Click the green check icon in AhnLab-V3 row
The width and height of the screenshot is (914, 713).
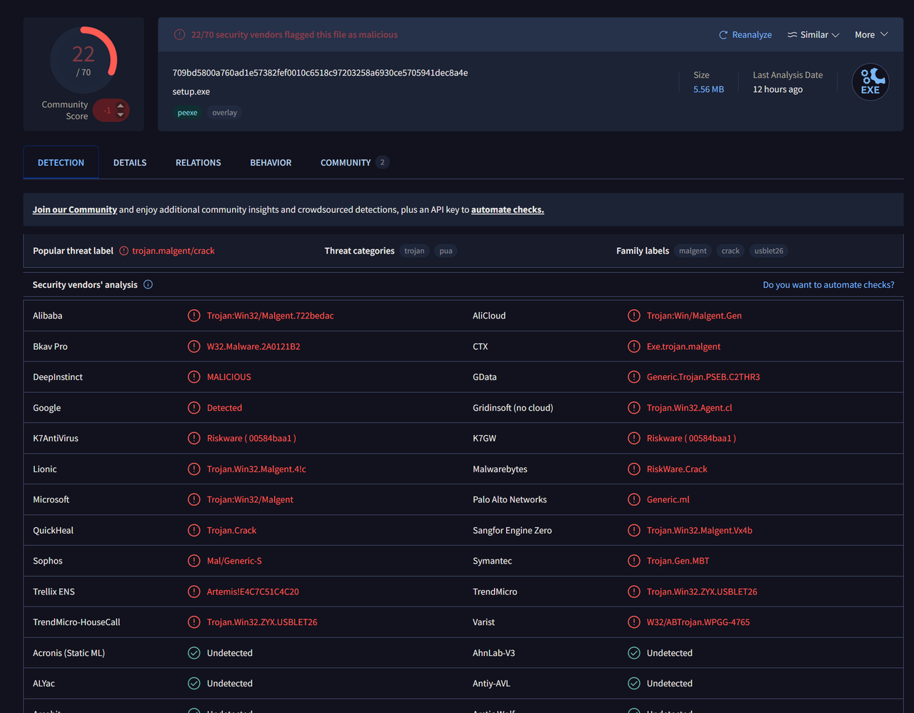[633, 653]
